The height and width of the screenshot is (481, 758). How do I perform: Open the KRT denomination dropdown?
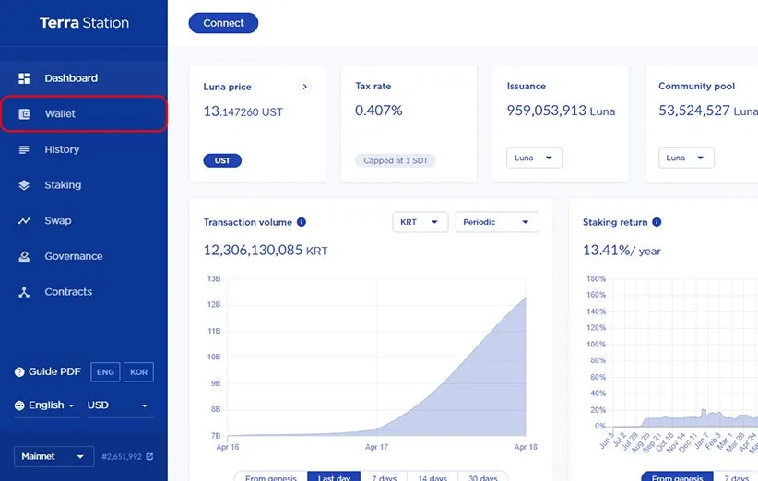click(420, 222)
